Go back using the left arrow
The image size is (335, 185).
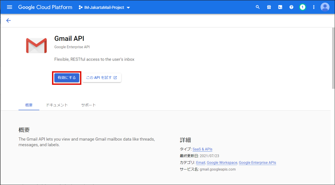point(8,20)
